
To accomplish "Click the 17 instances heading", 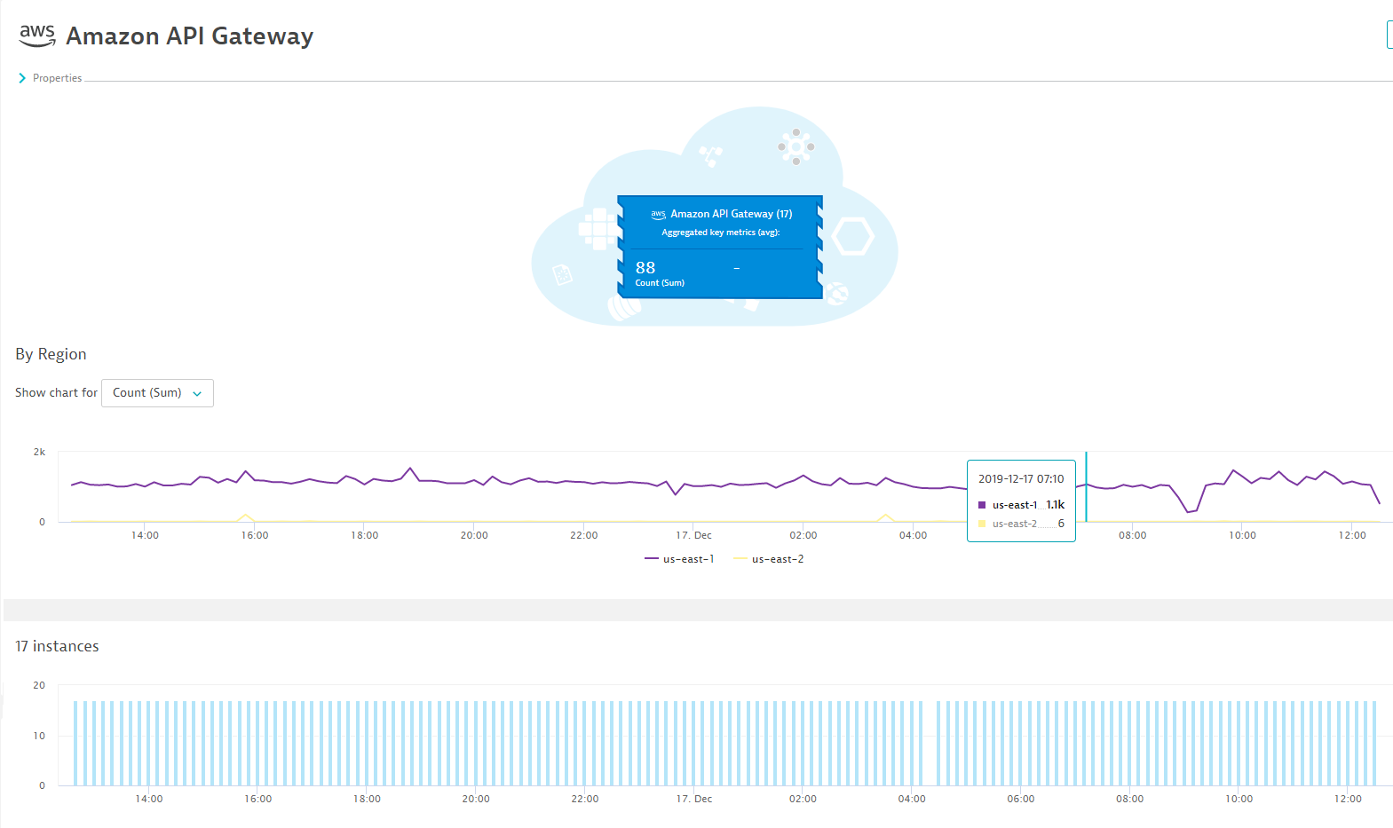I will click(57, 646).
